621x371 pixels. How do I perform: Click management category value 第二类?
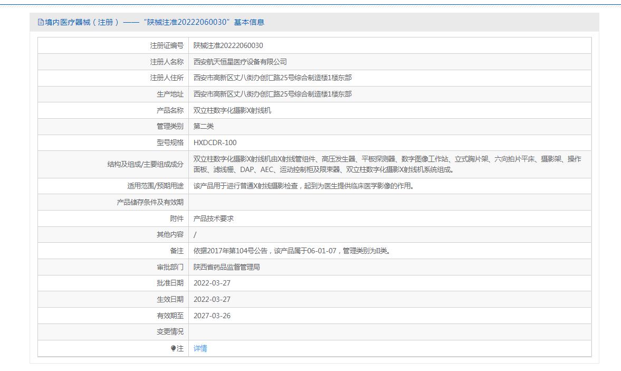204,126
